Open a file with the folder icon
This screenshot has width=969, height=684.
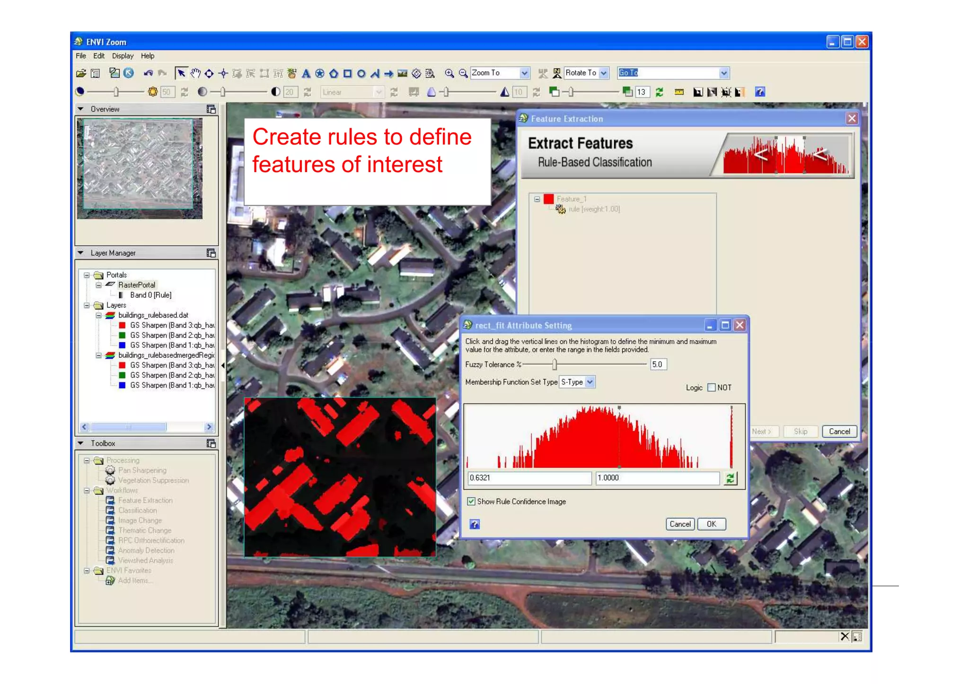tap(81, 73)
